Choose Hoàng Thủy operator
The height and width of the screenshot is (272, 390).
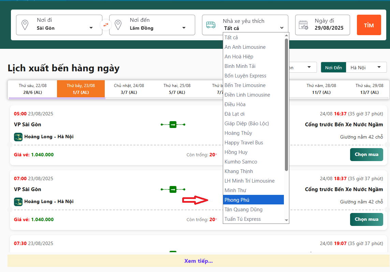point(254,133)
